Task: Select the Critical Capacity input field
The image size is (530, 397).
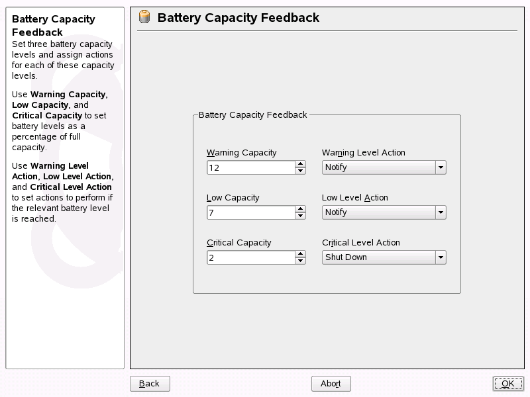Action: 250,257
